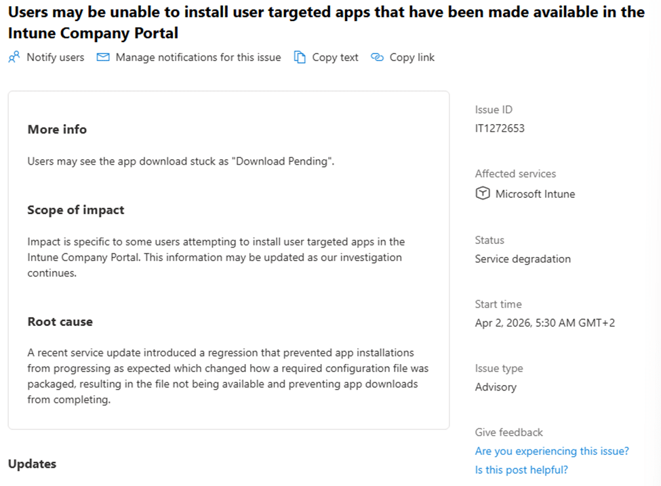Click the Scope of impact heading
This screenshot has width=661, height=486.
76,210
